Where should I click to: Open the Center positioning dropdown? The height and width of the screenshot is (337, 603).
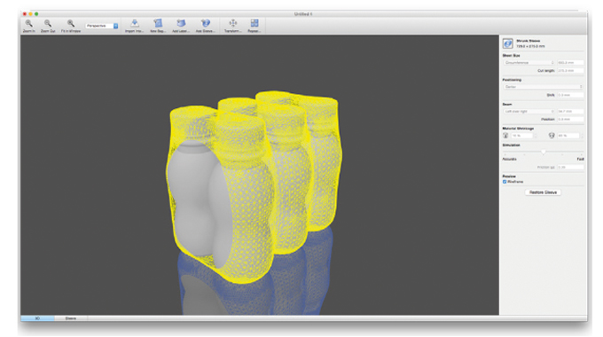click(544, 87)
